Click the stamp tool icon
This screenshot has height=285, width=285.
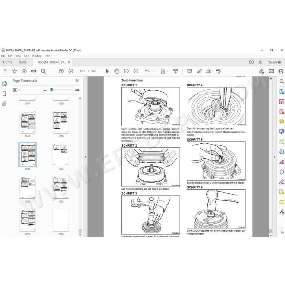[x=218, y=71]
